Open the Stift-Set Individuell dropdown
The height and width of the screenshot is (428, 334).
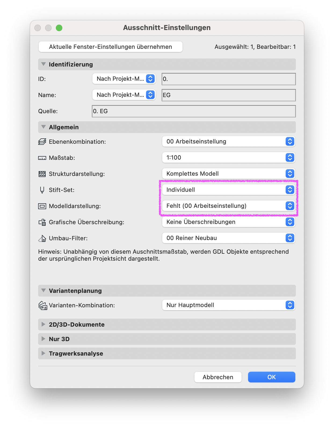point(229,190)
